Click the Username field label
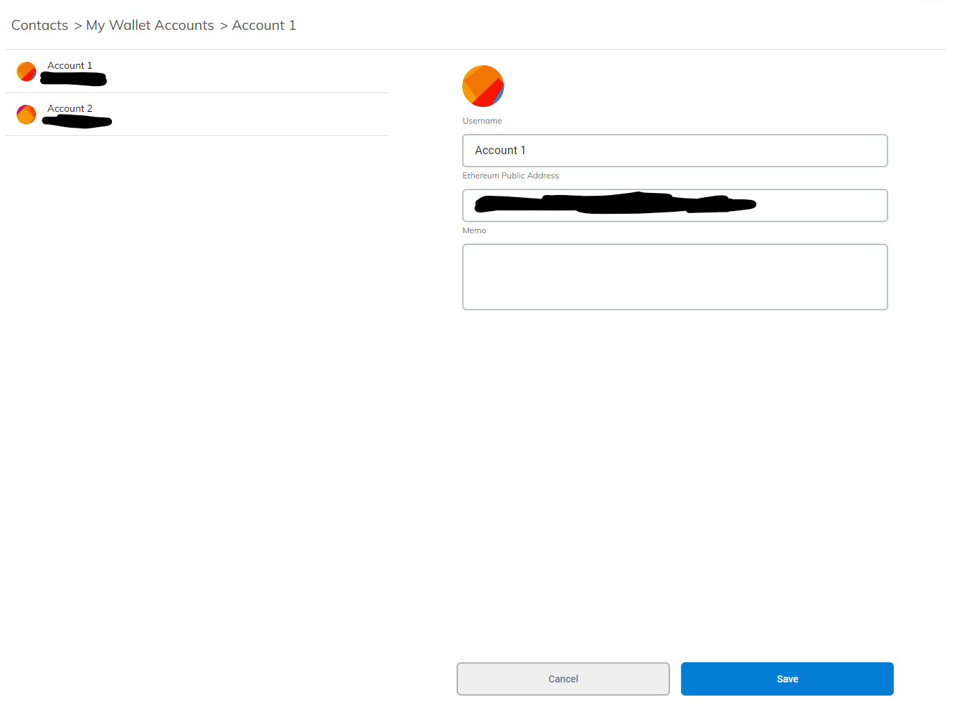957x706 pixels. pyautogui.click(x=482, y=120)
